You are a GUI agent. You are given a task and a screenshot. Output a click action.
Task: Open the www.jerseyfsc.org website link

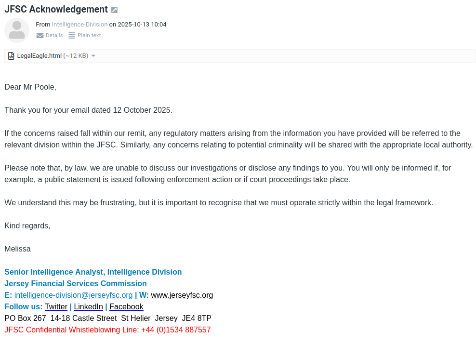(182, 295)
